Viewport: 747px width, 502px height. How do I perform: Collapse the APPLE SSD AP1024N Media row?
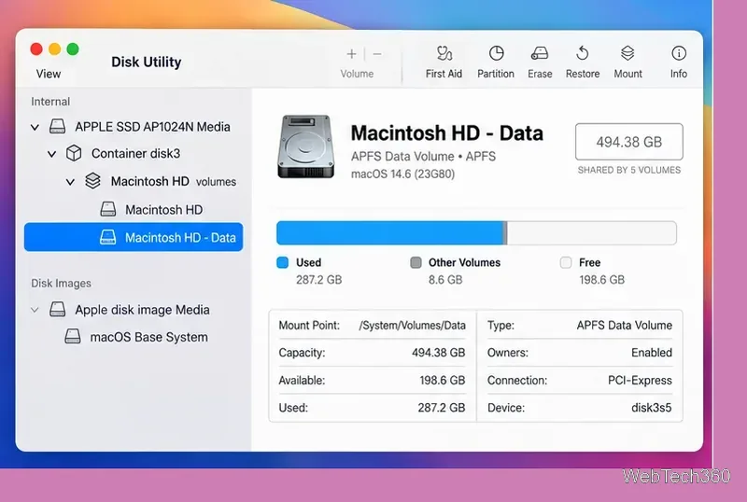click(x=35, y=127)
